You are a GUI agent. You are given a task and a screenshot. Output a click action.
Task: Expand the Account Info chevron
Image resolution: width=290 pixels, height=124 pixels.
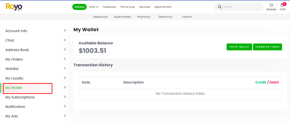65,30
